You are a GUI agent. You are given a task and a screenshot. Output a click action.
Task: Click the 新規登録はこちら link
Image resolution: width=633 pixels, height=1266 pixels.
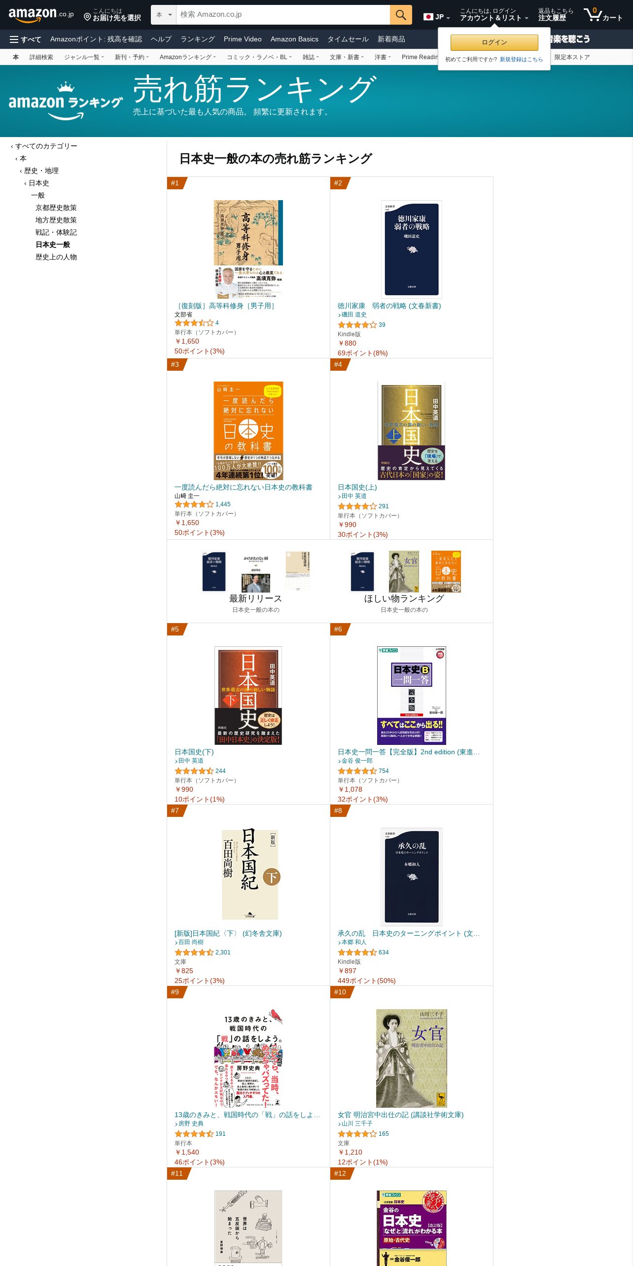(521, 60)
